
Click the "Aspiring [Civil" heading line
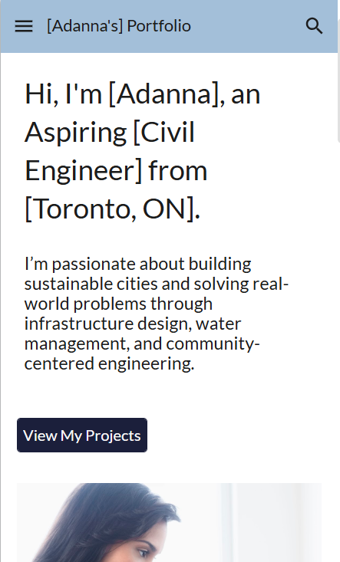pos(110,132)
